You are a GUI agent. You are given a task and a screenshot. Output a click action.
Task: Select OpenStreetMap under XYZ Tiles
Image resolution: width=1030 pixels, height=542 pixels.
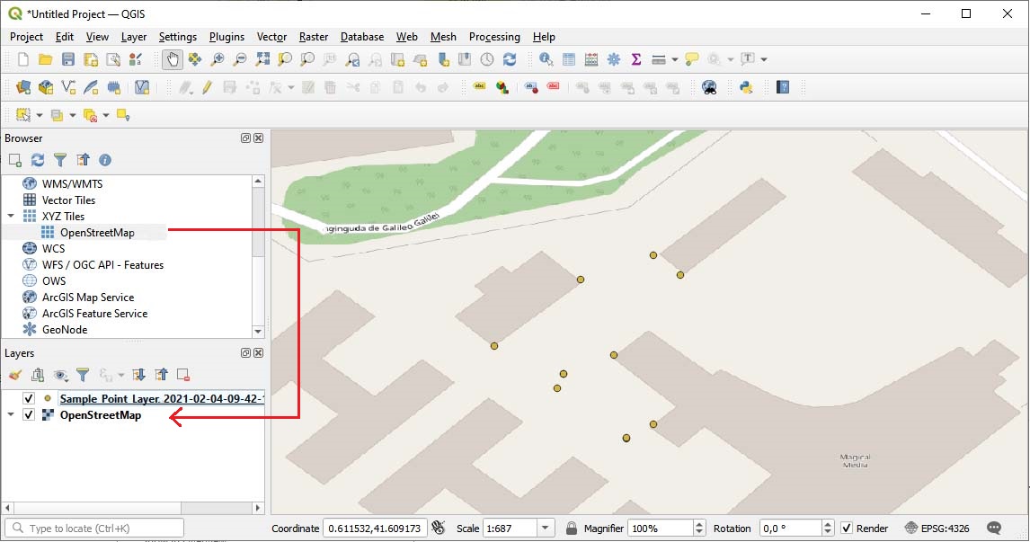coord(97,233)
